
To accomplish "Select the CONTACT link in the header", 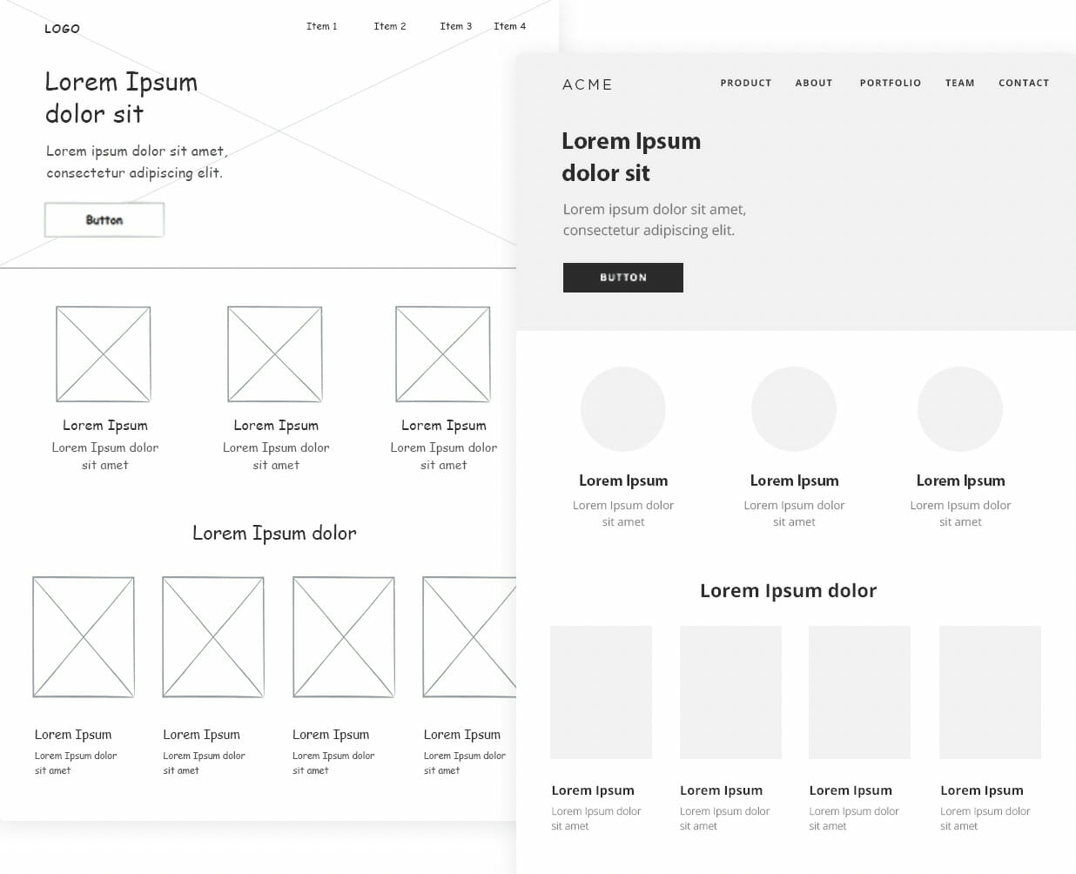I will click(1024, 83).
